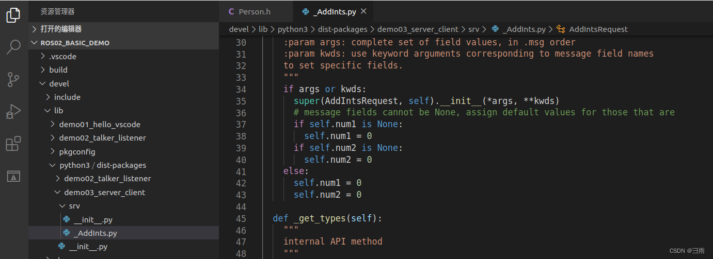
Task: Switch to the _AddInts.py tab
Action: 335,11
